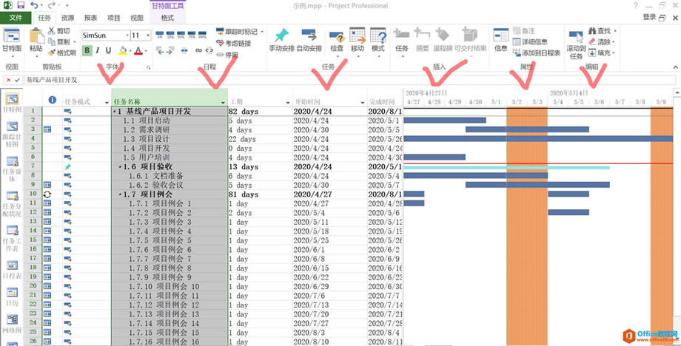Toggle Italic formatting button
The width and height of the screenshot is (681, 346).
pyautogui.click(x=98, y=51)
